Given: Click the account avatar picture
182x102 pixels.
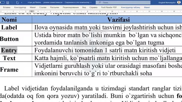Looking at the screenshot, I should pyautogui.click(x=179, y=3).
